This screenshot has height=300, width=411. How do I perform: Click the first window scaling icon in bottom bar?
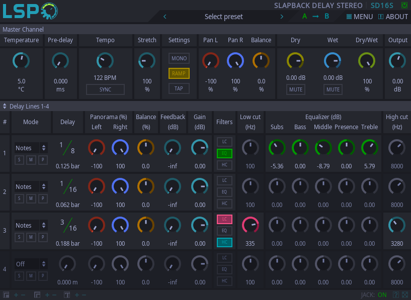coord(6,295)
